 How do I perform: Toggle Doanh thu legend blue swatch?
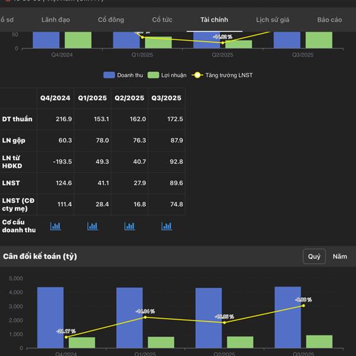[x=109, y=75]
